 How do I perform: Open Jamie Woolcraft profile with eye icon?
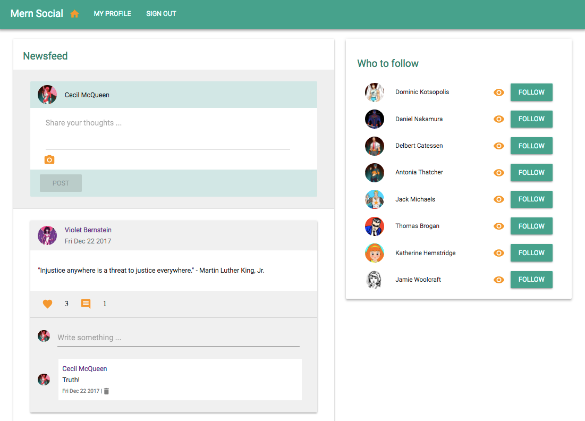point(498,280)
